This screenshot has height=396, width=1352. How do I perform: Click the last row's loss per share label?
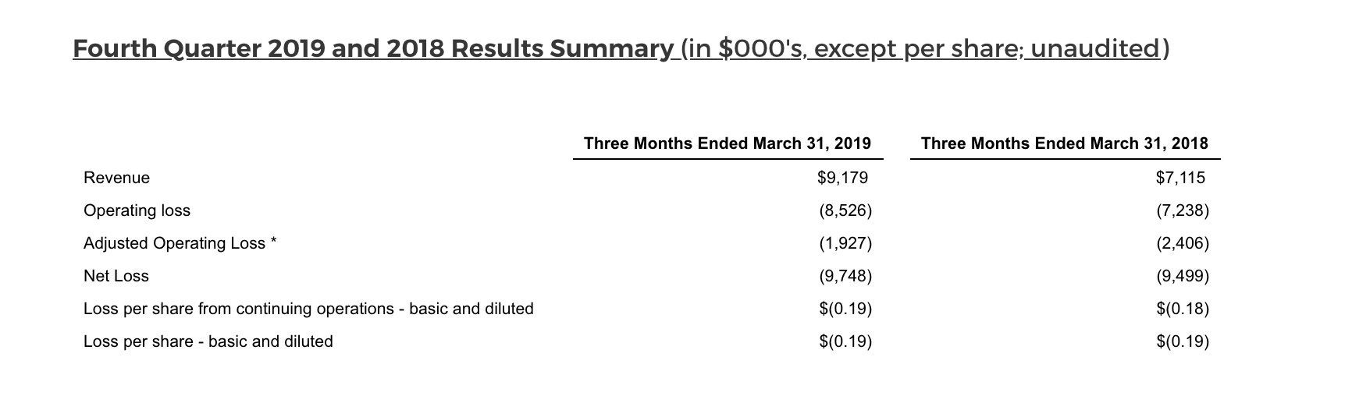tap(208, 341)
